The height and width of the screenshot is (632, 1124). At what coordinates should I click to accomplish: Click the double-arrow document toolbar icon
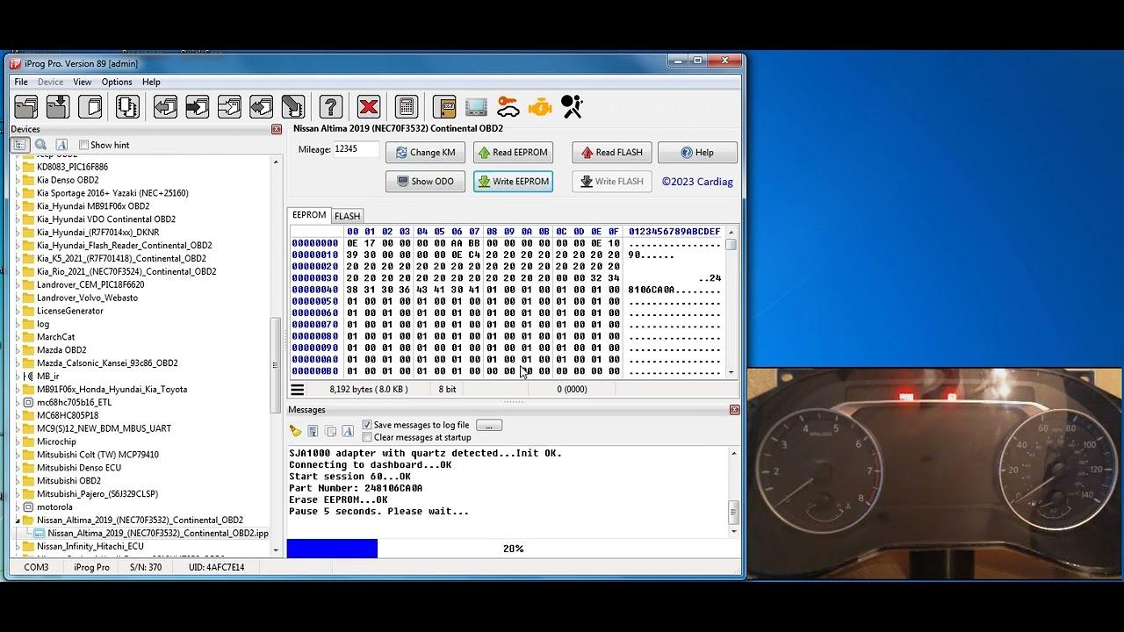click(x=262, y=107)
